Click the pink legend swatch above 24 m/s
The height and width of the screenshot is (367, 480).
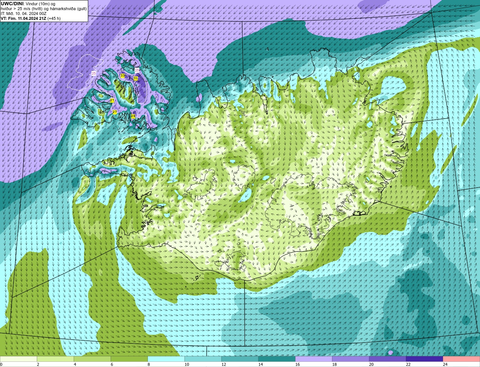(461, 359)
